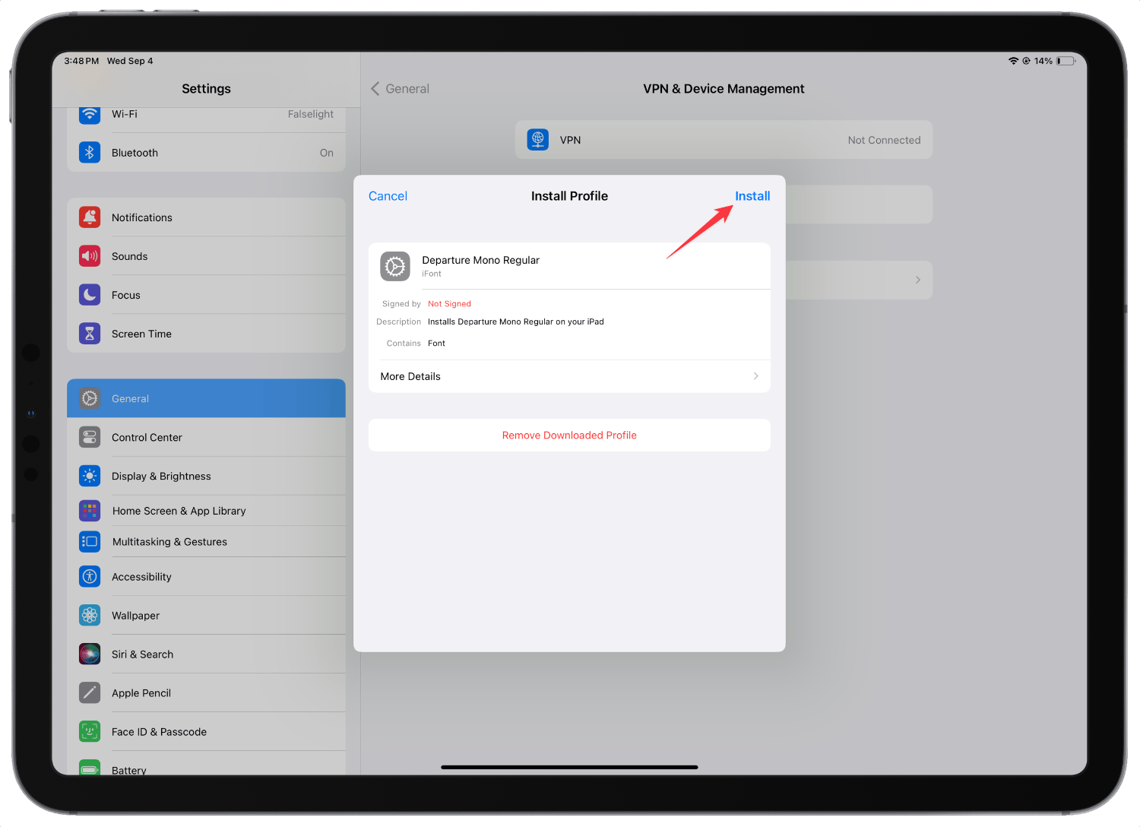The image size is (1140, 827).
Task: Tap the Departure Mono Regular profile name
Action: tap(480, 260)
